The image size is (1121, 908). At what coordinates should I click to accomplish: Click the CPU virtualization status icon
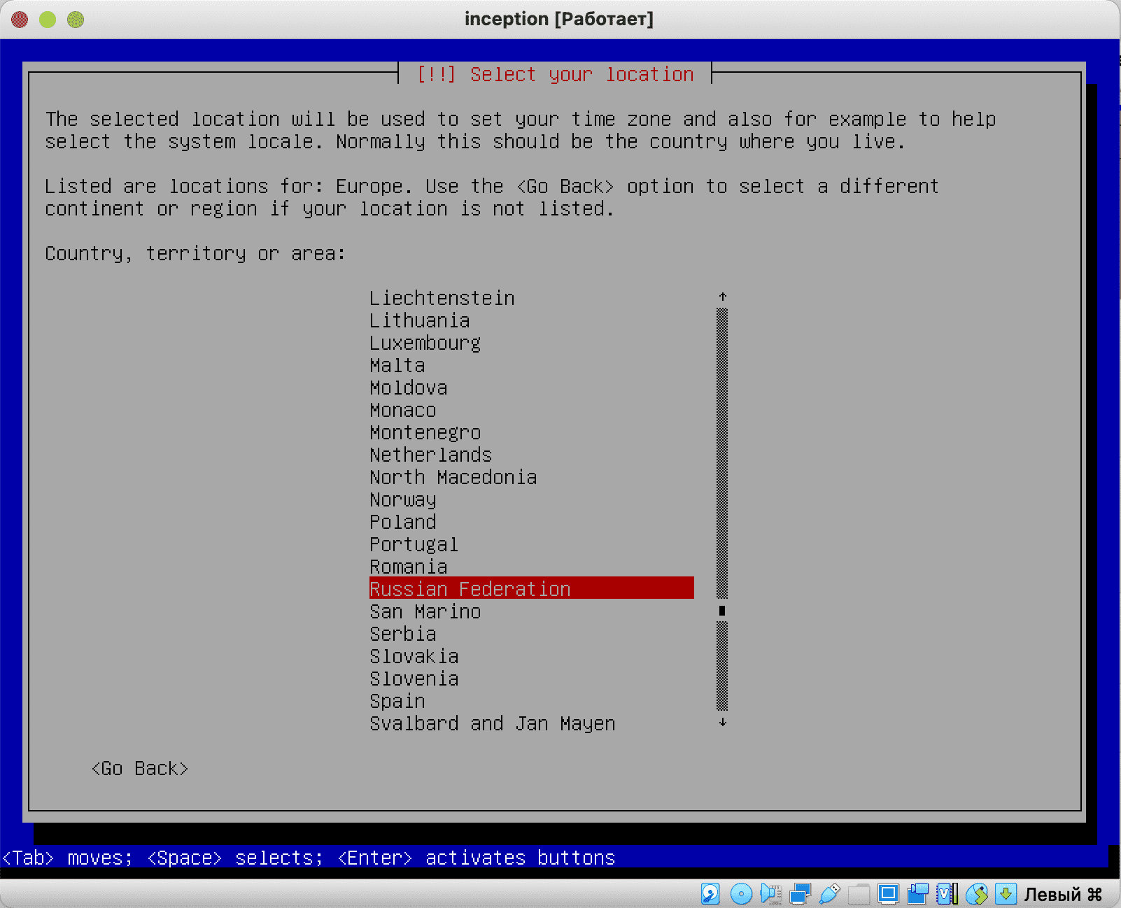tap(947, 893)
